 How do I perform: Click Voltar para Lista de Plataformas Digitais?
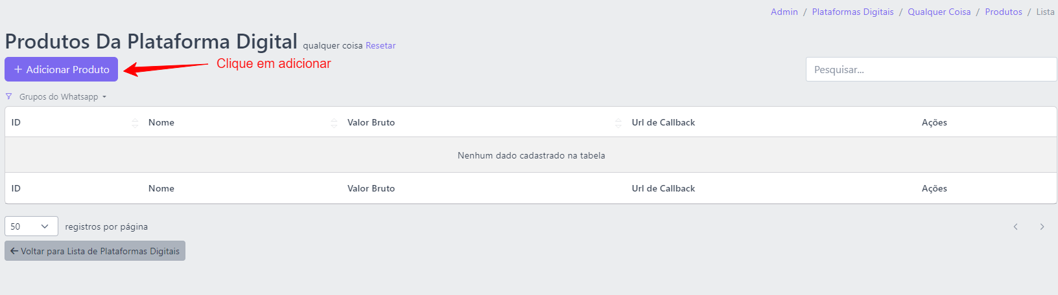(x=95, y=251)
